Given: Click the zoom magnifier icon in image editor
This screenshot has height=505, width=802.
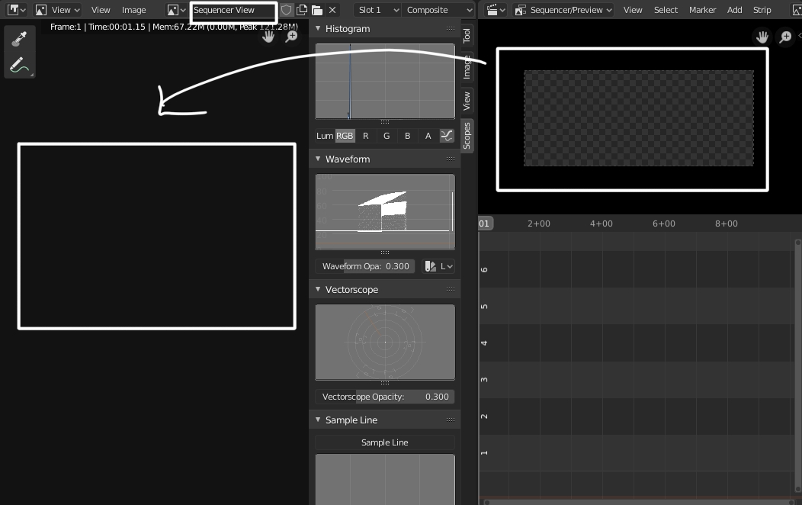Looking at the screenshot, I should pyautogui.click(x=291, y=37).
